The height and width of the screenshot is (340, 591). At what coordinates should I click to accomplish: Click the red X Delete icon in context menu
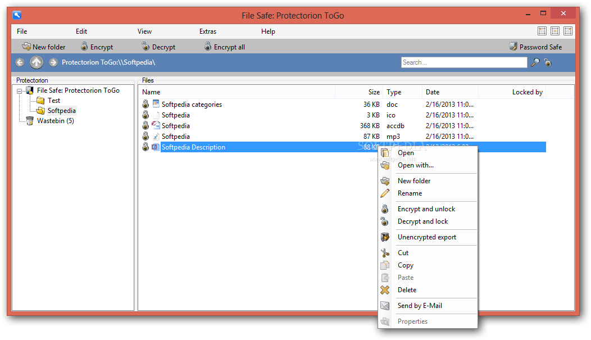pos(385,290)
